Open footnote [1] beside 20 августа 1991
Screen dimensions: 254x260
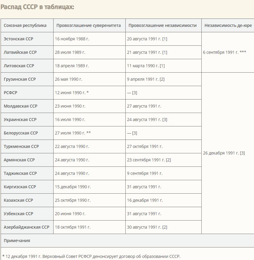[165, 39]
